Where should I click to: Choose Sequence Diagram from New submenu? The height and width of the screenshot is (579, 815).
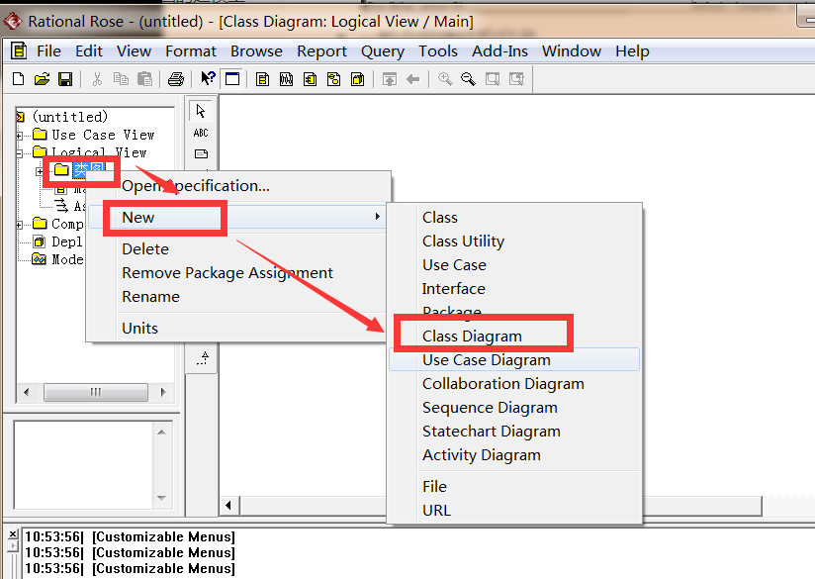click(x=490, y=408)
